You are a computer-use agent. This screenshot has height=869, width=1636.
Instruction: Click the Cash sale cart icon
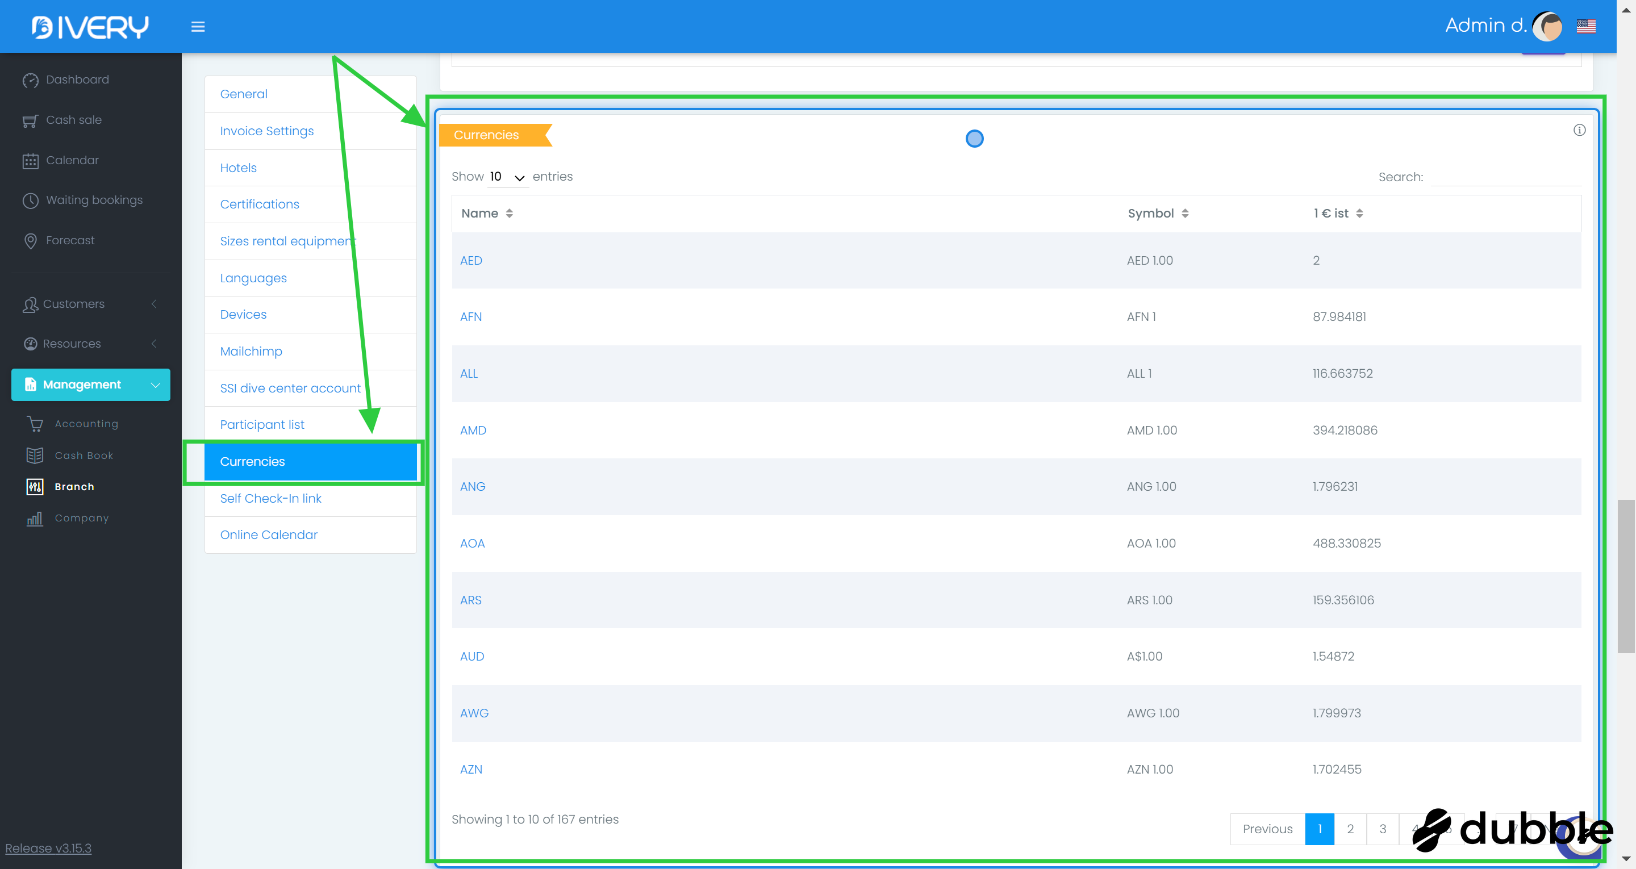coord(30,120)
